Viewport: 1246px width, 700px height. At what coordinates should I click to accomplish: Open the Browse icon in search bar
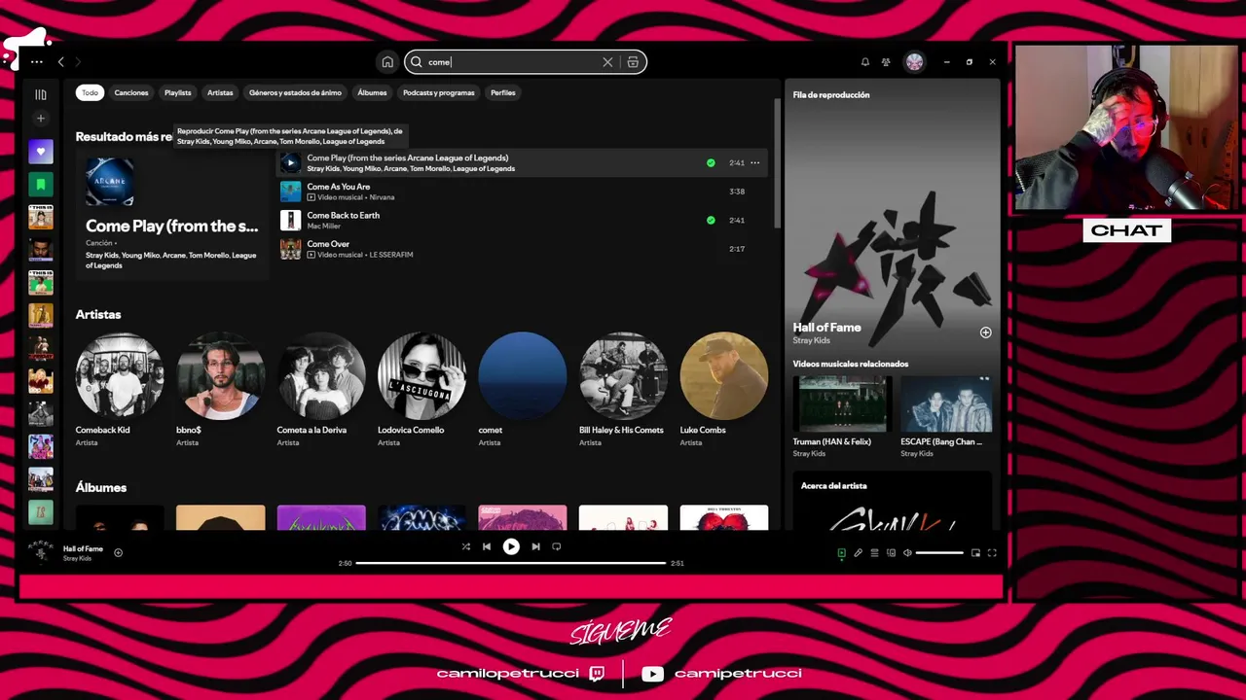click(x=633, y=62)
